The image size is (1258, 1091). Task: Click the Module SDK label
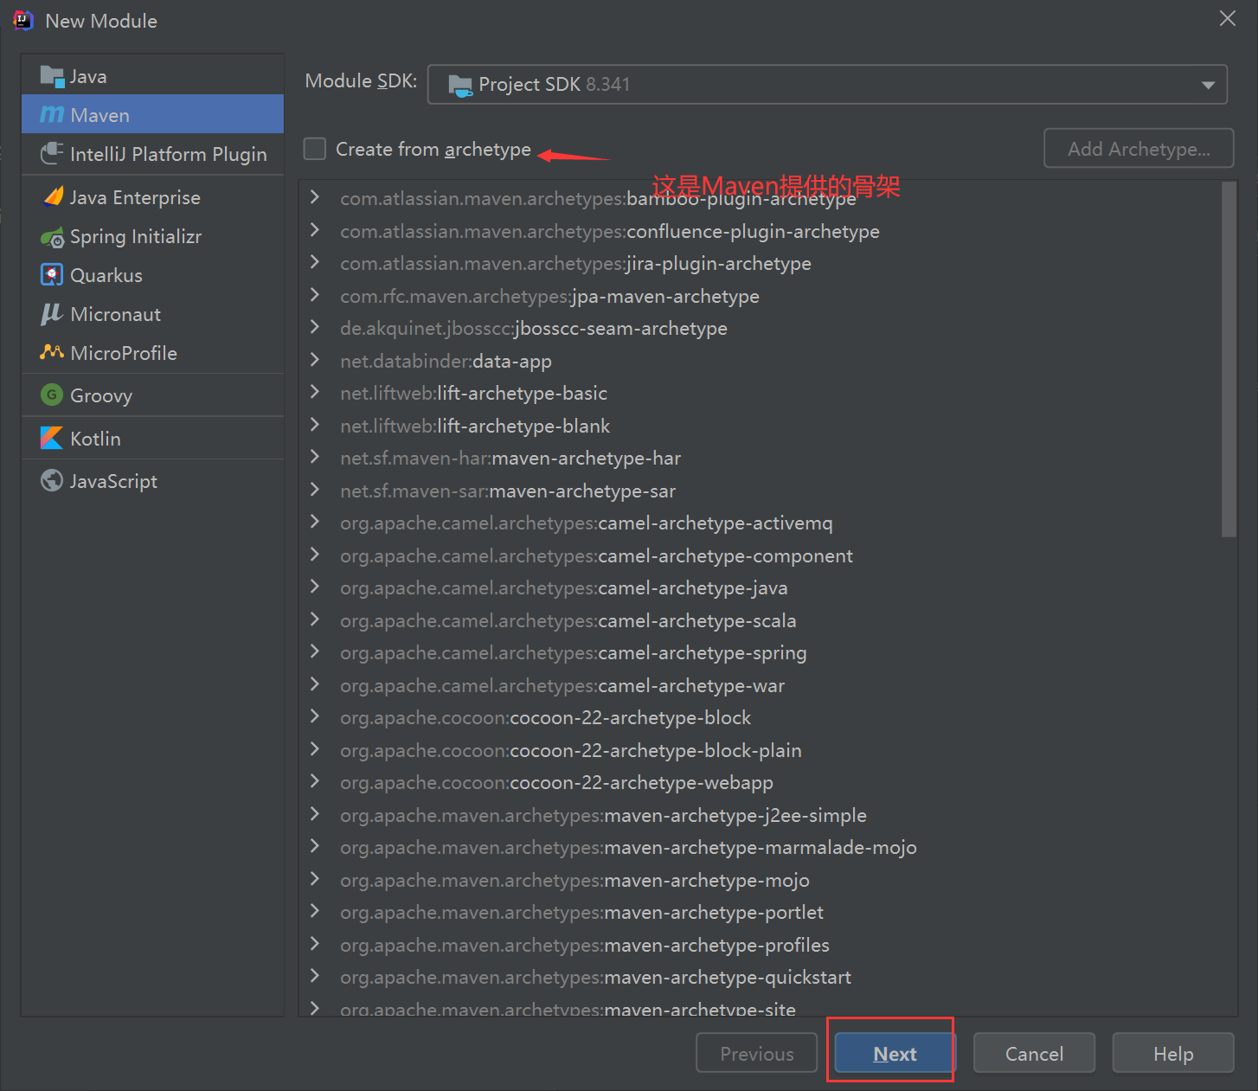tap(361, 80)
